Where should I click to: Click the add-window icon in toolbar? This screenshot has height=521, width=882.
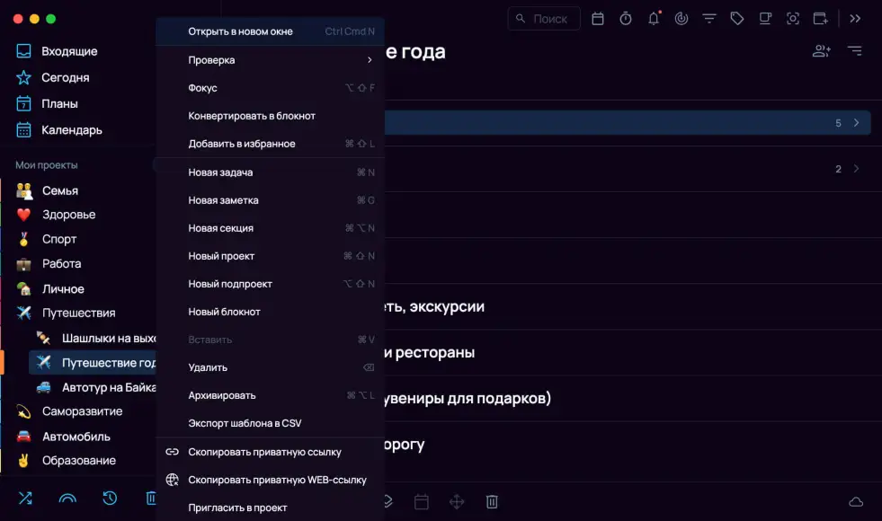pyautogui.click(x=821, y=19)
